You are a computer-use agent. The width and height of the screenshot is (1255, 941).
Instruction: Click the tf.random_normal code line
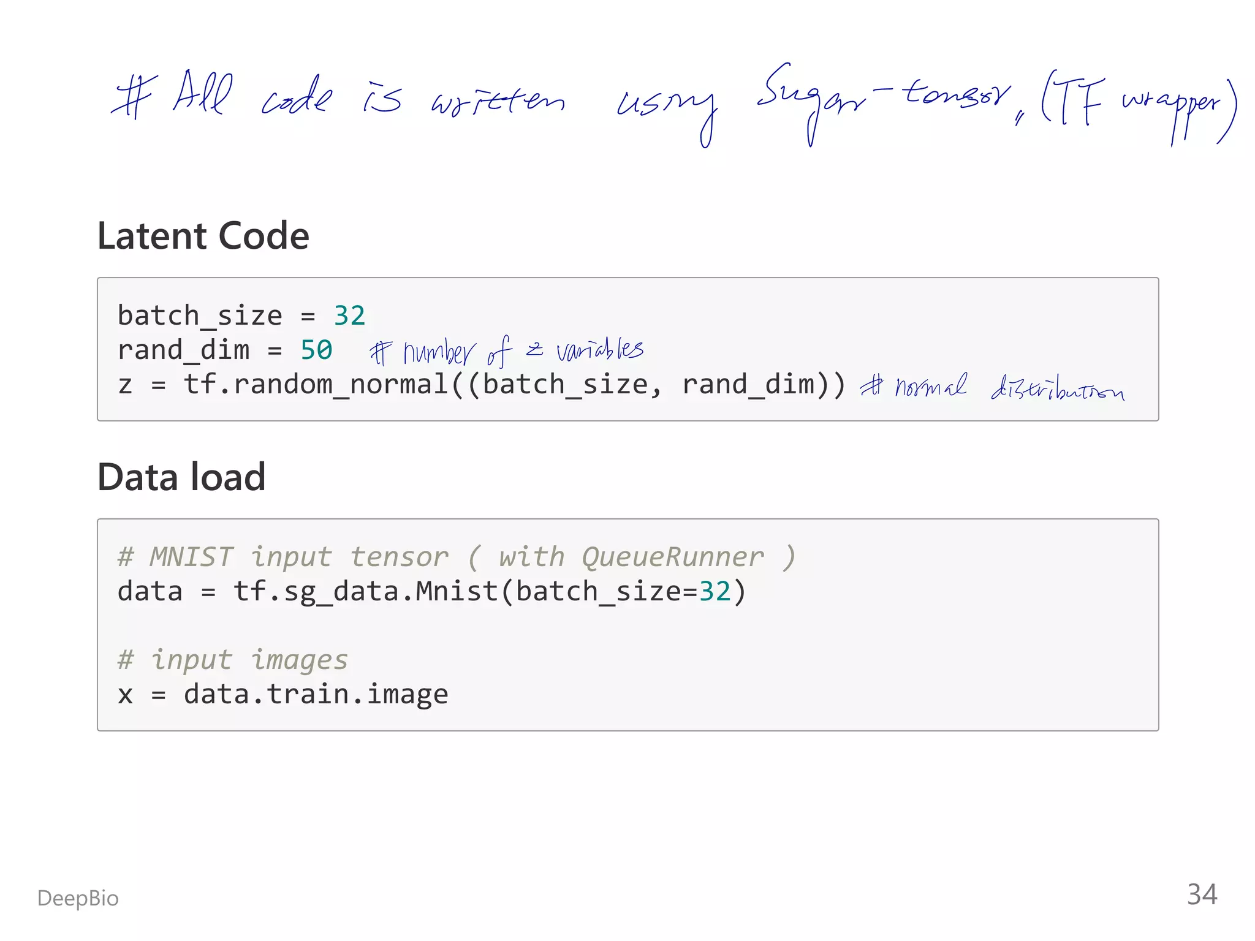coord(482,385)
